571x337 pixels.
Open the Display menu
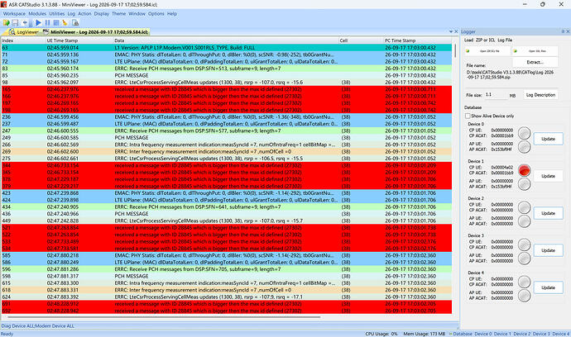[102, 13]
